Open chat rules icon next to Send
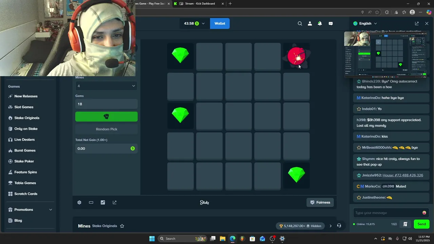 405,224
